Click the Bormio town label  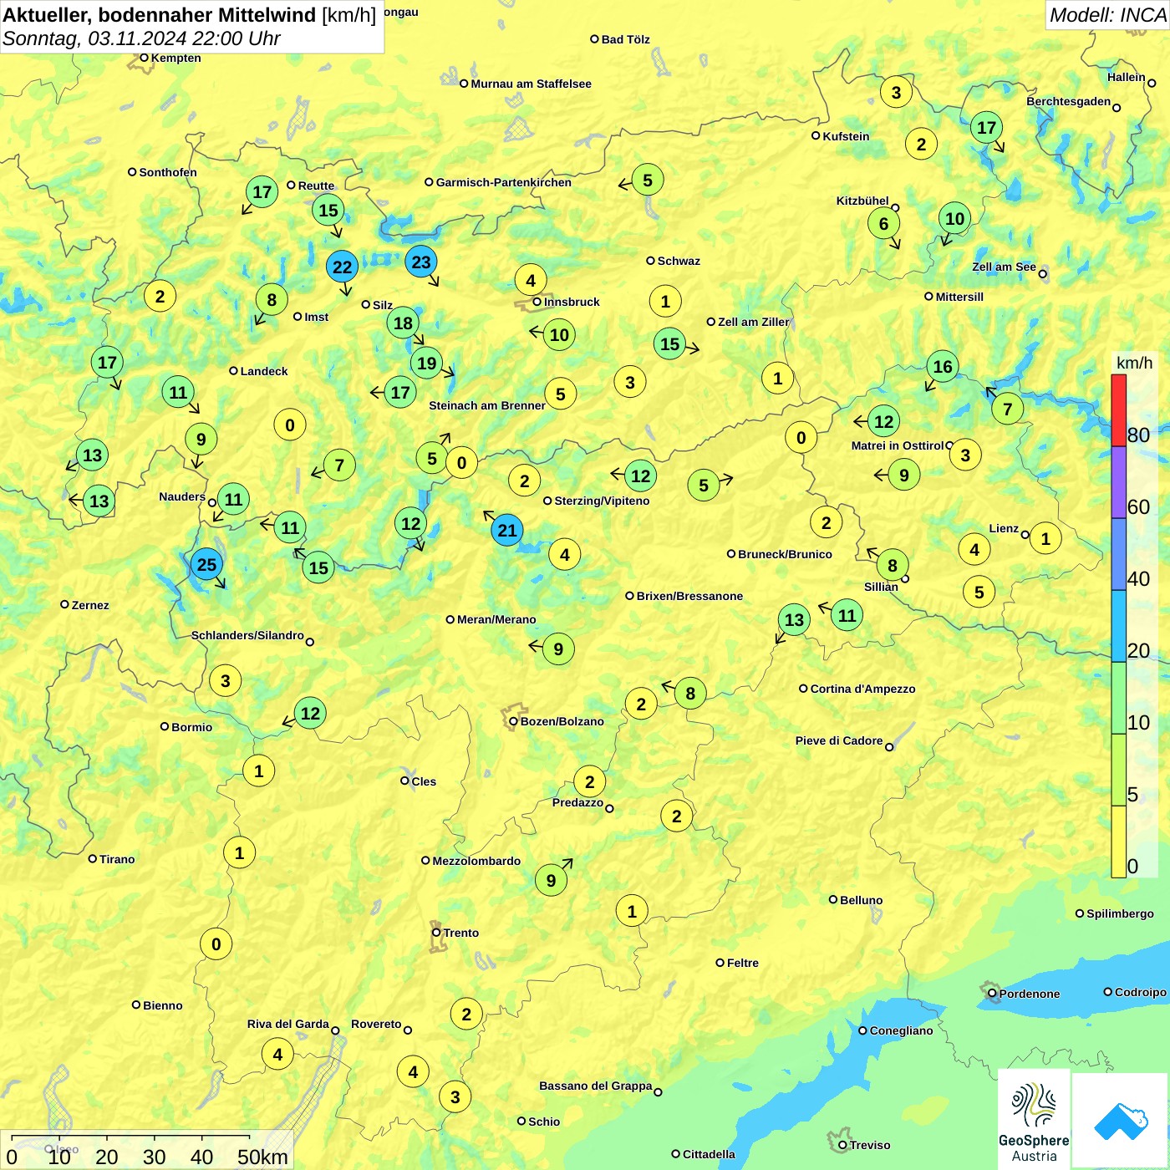[191, 727]
